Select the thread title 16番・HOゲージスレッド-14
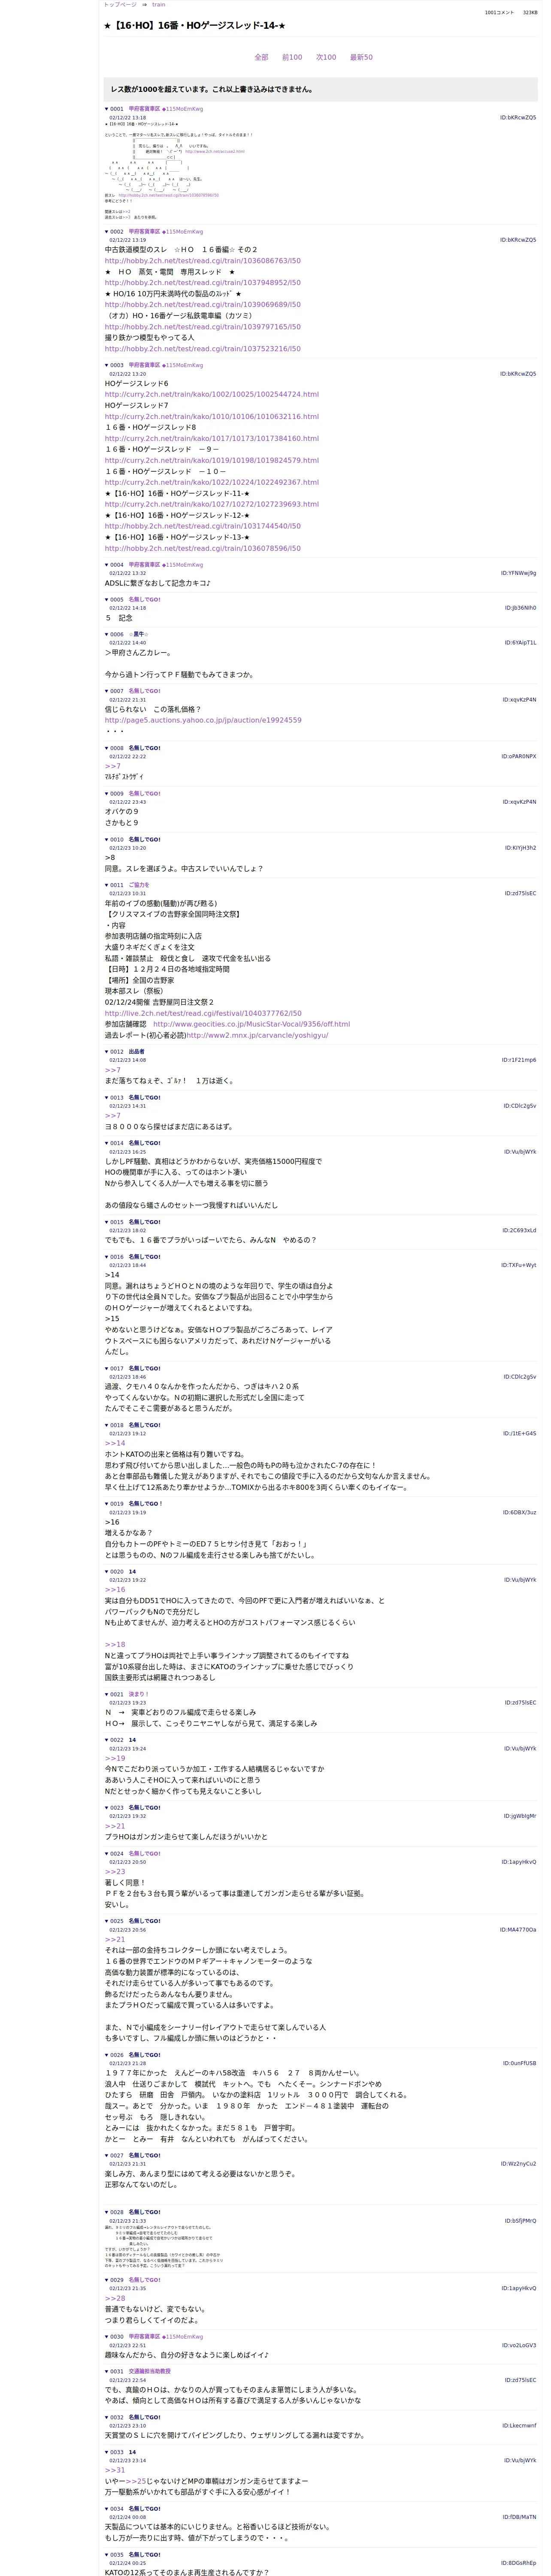The height and width of the screenshot is (2576, 551). [194, 26]
